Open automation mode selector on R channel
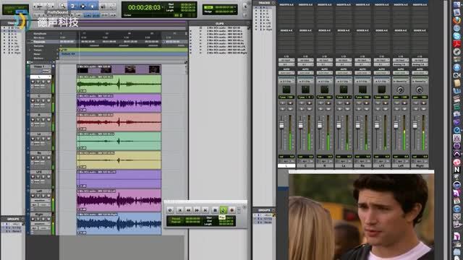This screenshot has width=463, height=260. [x=324, y=72]
